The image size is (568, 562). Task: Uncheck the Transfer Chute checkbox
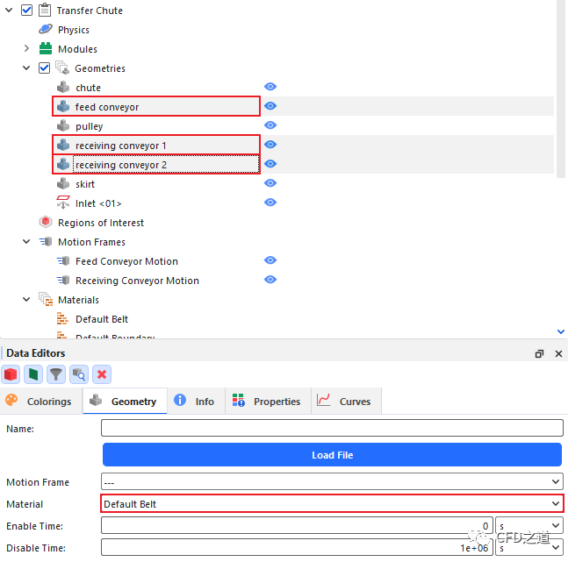pyautogui.click(x=26, y=10)
